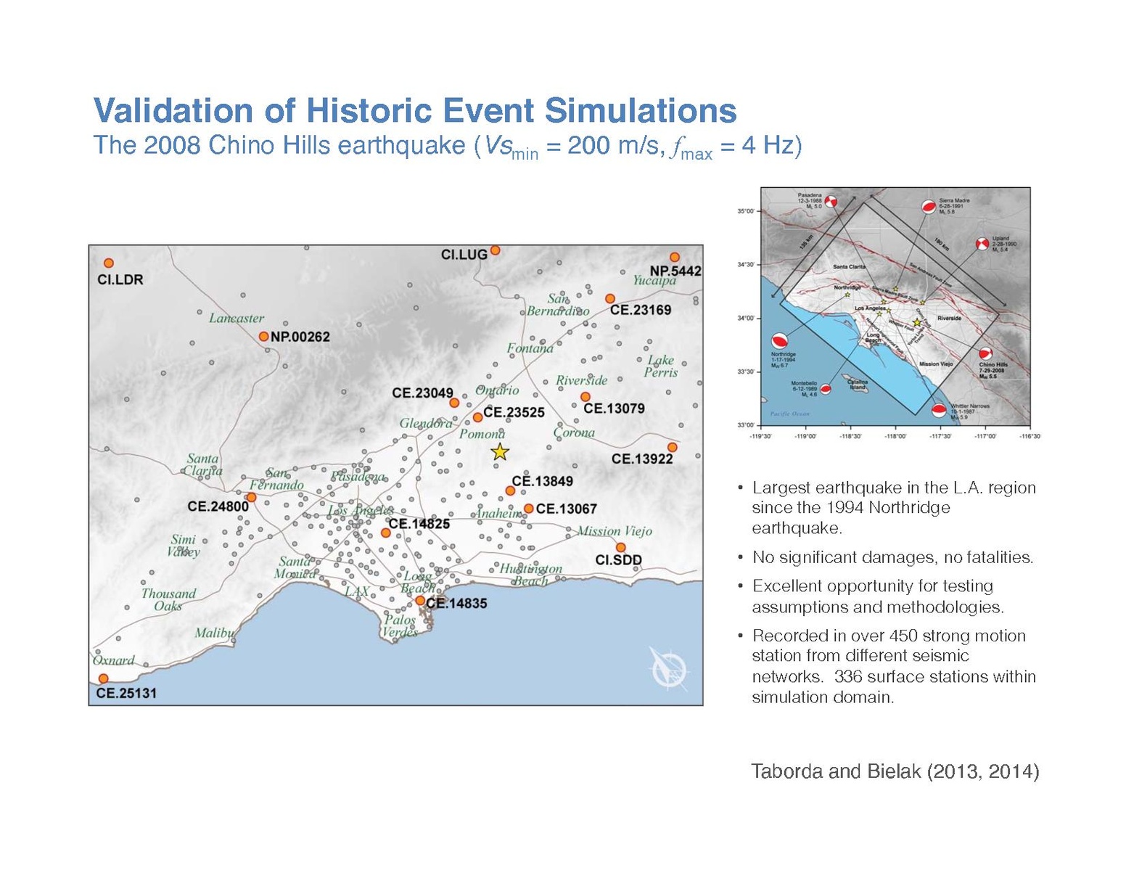Image resolution: width=1126 pixels, height=870 pixels.
Task: Select the CE.14835 station marker at Long Beach
Action: (x=420, y=601)
